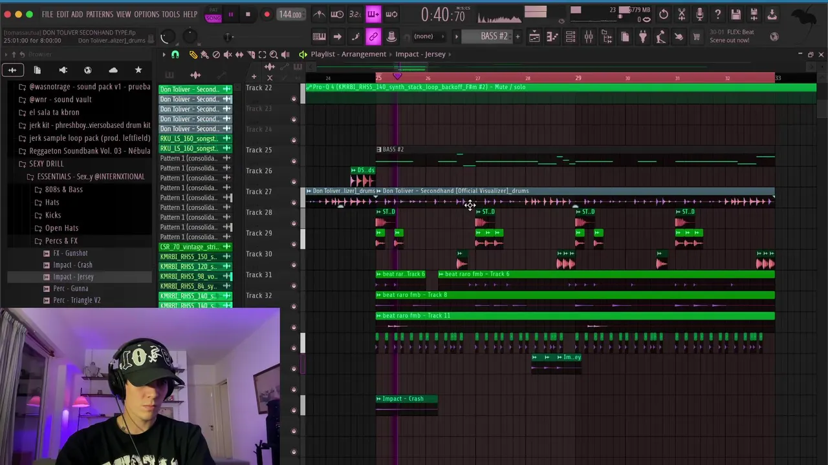The image size is (828, 465).
Task: Open the Channel rack view icon
Action: (x=571, y=37)
